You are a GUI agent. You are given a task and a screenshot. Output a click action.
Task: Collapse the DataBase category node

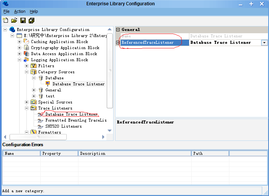34,78
